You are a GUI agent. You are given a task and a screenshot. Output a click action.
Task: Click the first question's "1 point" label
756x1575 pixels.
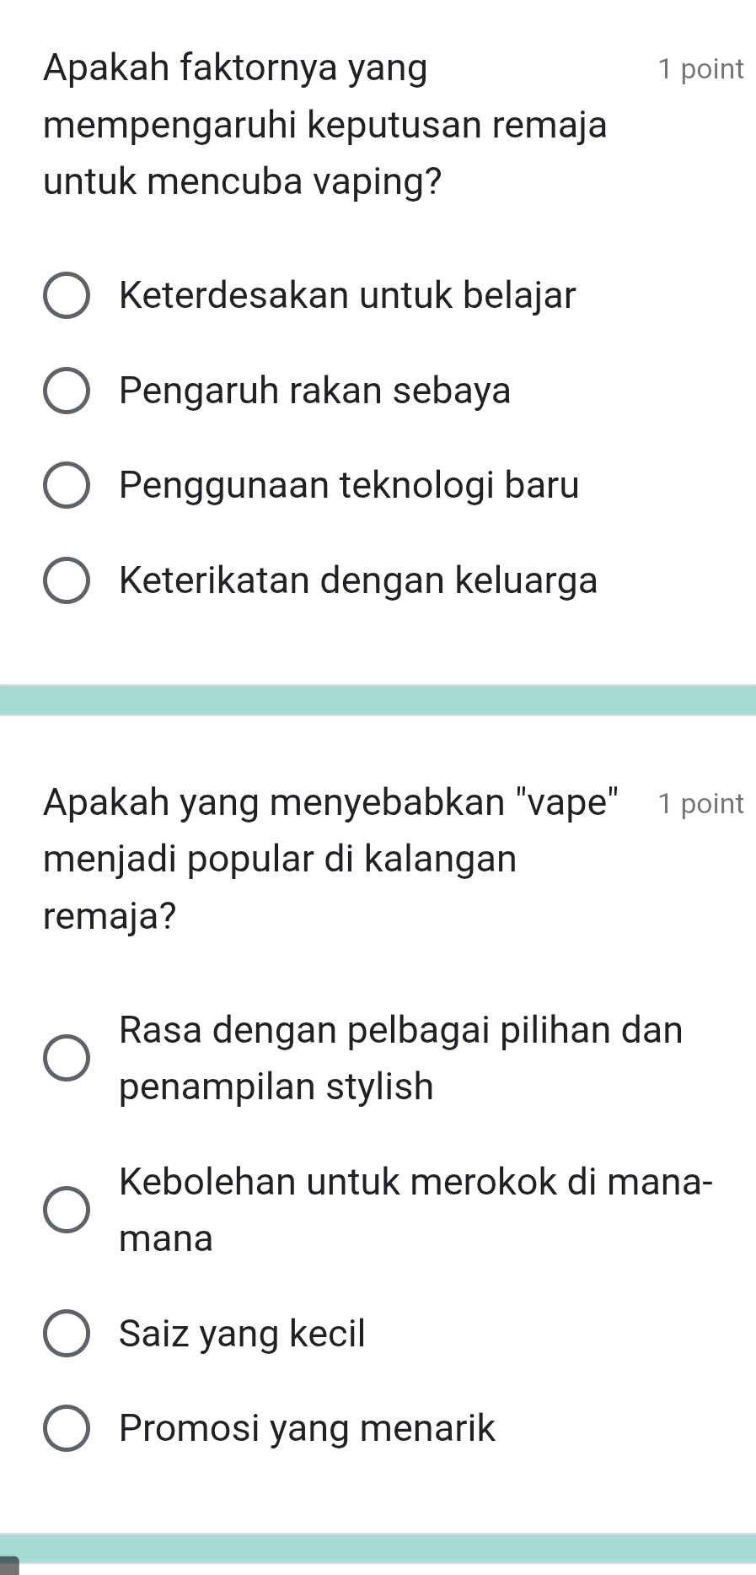pos(701,69)
